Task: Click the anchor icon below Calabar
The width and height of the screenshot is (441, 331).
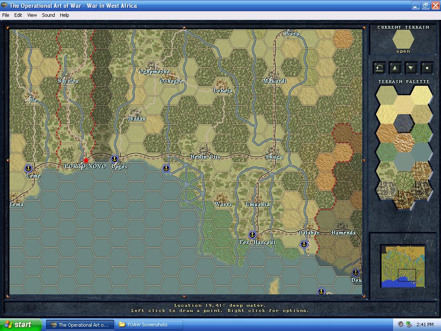Action: [x=304, y=244]
